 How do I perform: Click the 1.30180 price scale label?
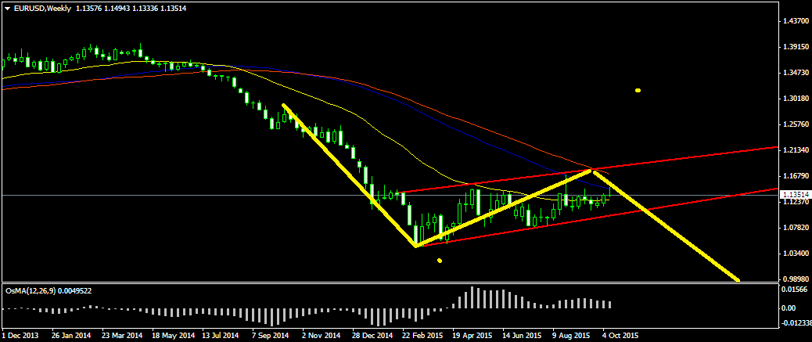click(x=795, y=99)
